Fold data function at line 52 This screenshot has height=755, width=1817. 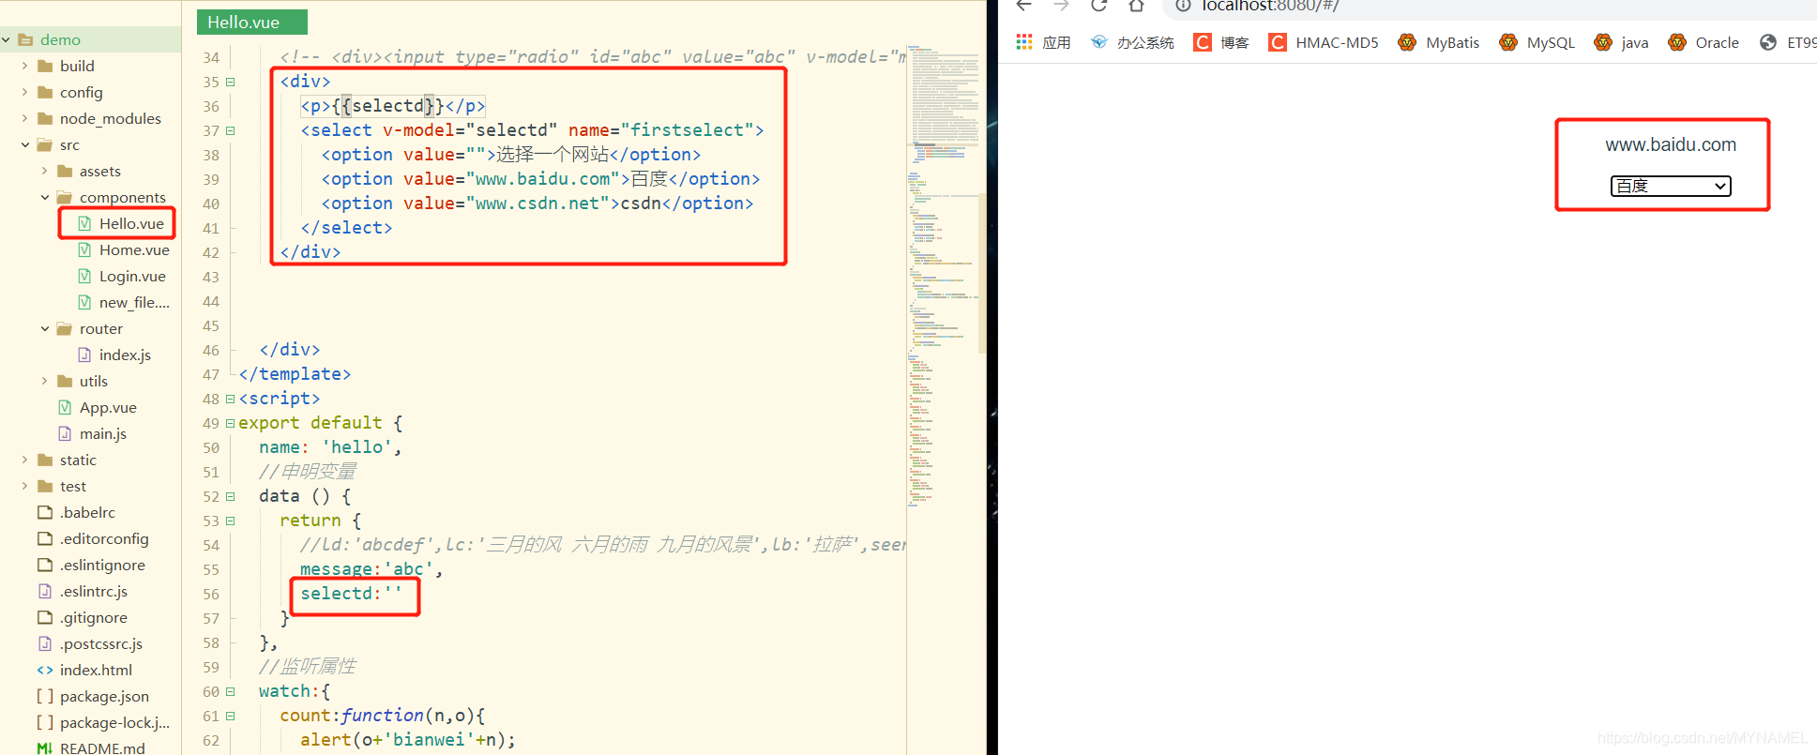pos(230,496)
